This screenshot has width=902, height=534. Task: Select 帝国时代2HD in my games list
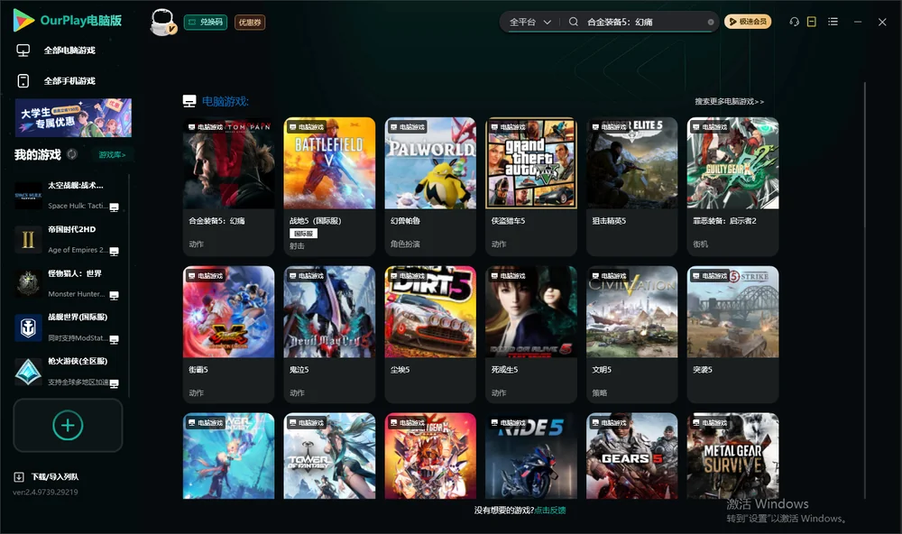point(69,239)
